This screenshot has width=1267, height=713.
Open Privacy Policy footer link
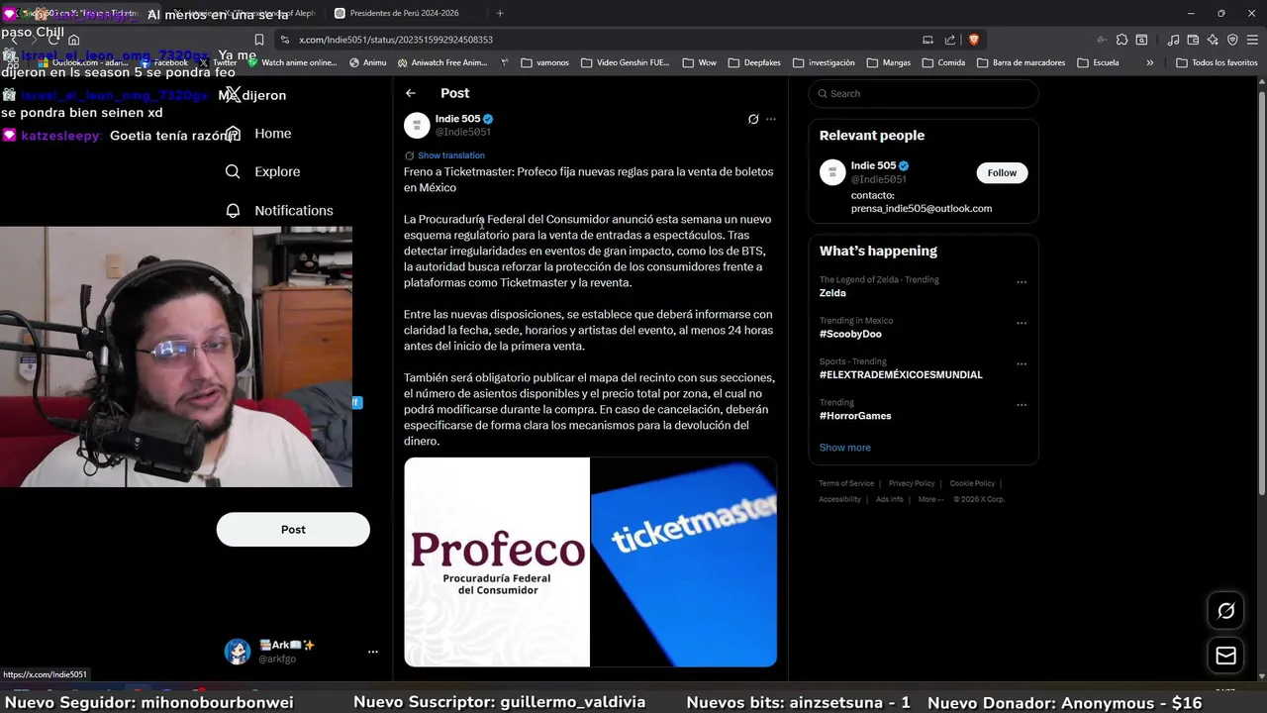pos(912,483)
